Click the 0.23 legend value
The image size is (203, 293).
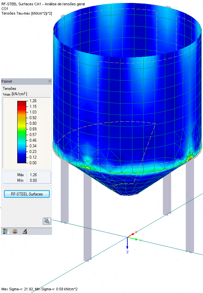(x=33, y=152)
